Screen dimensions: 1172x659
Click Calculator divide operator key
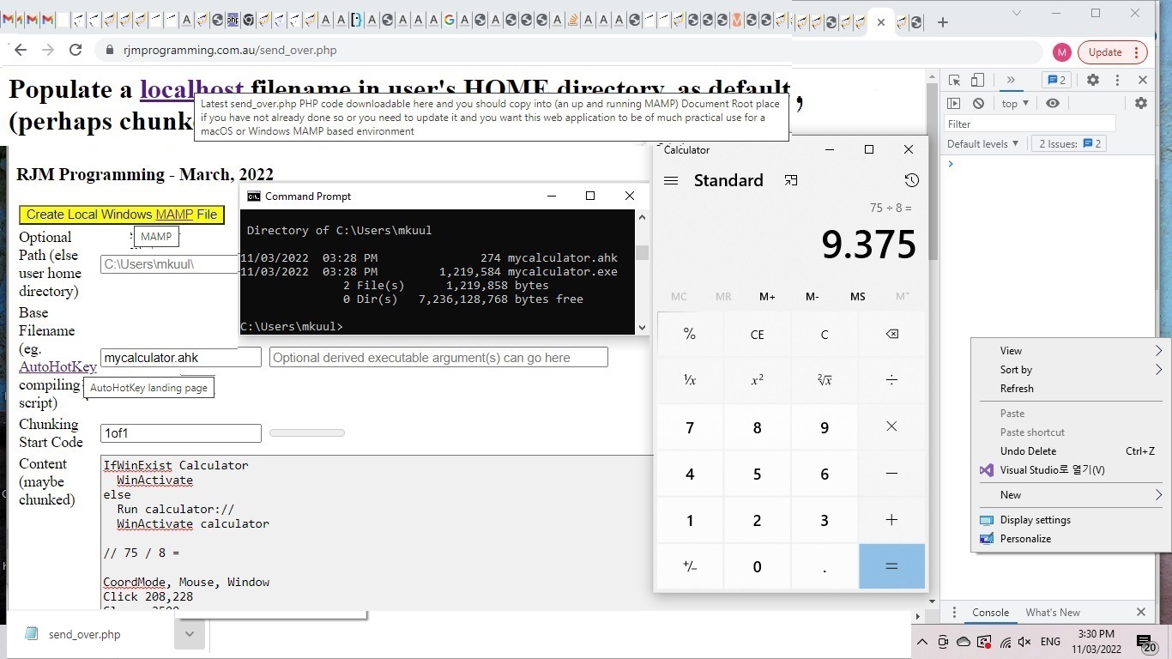coord(891,380)
